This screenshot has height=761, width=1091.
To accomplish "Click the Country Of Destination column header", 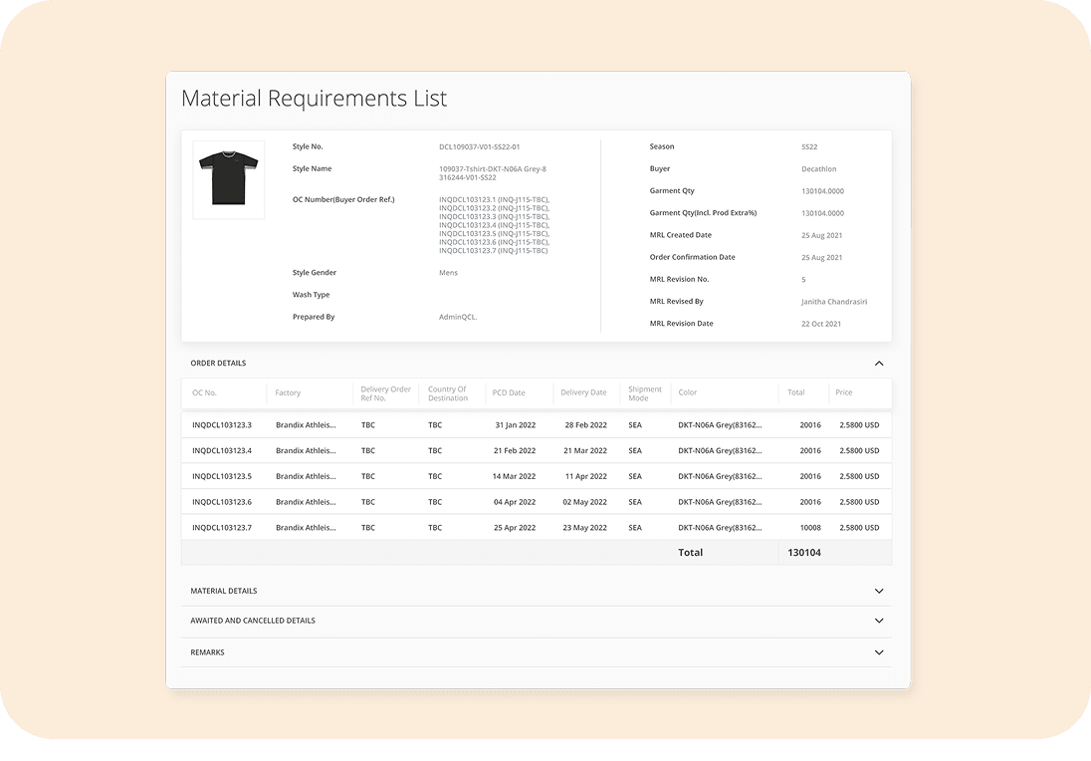I will (x=447, y=393).
